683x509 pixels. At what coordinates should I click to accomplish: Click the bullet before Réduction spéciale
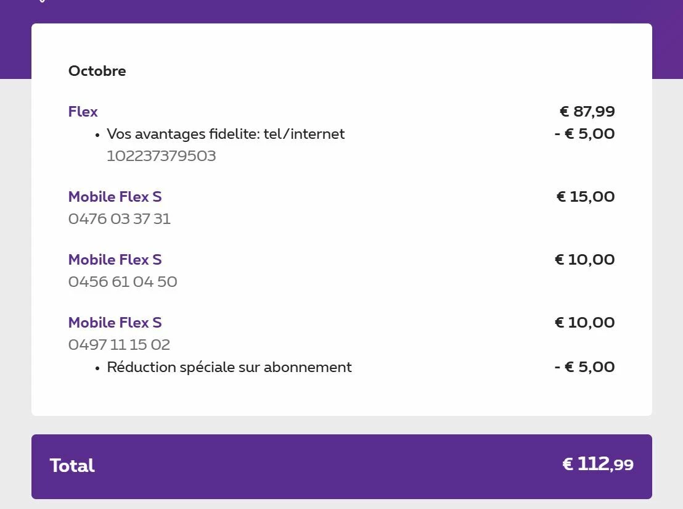(x=97, y=368)
